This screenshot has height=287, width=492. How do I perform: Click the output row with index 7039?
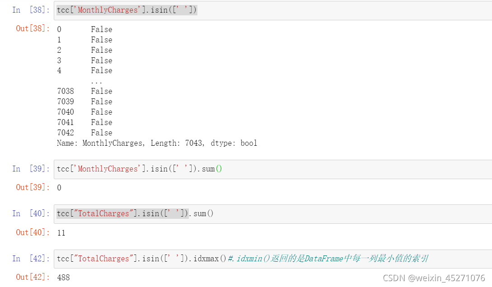click(85, 102)
